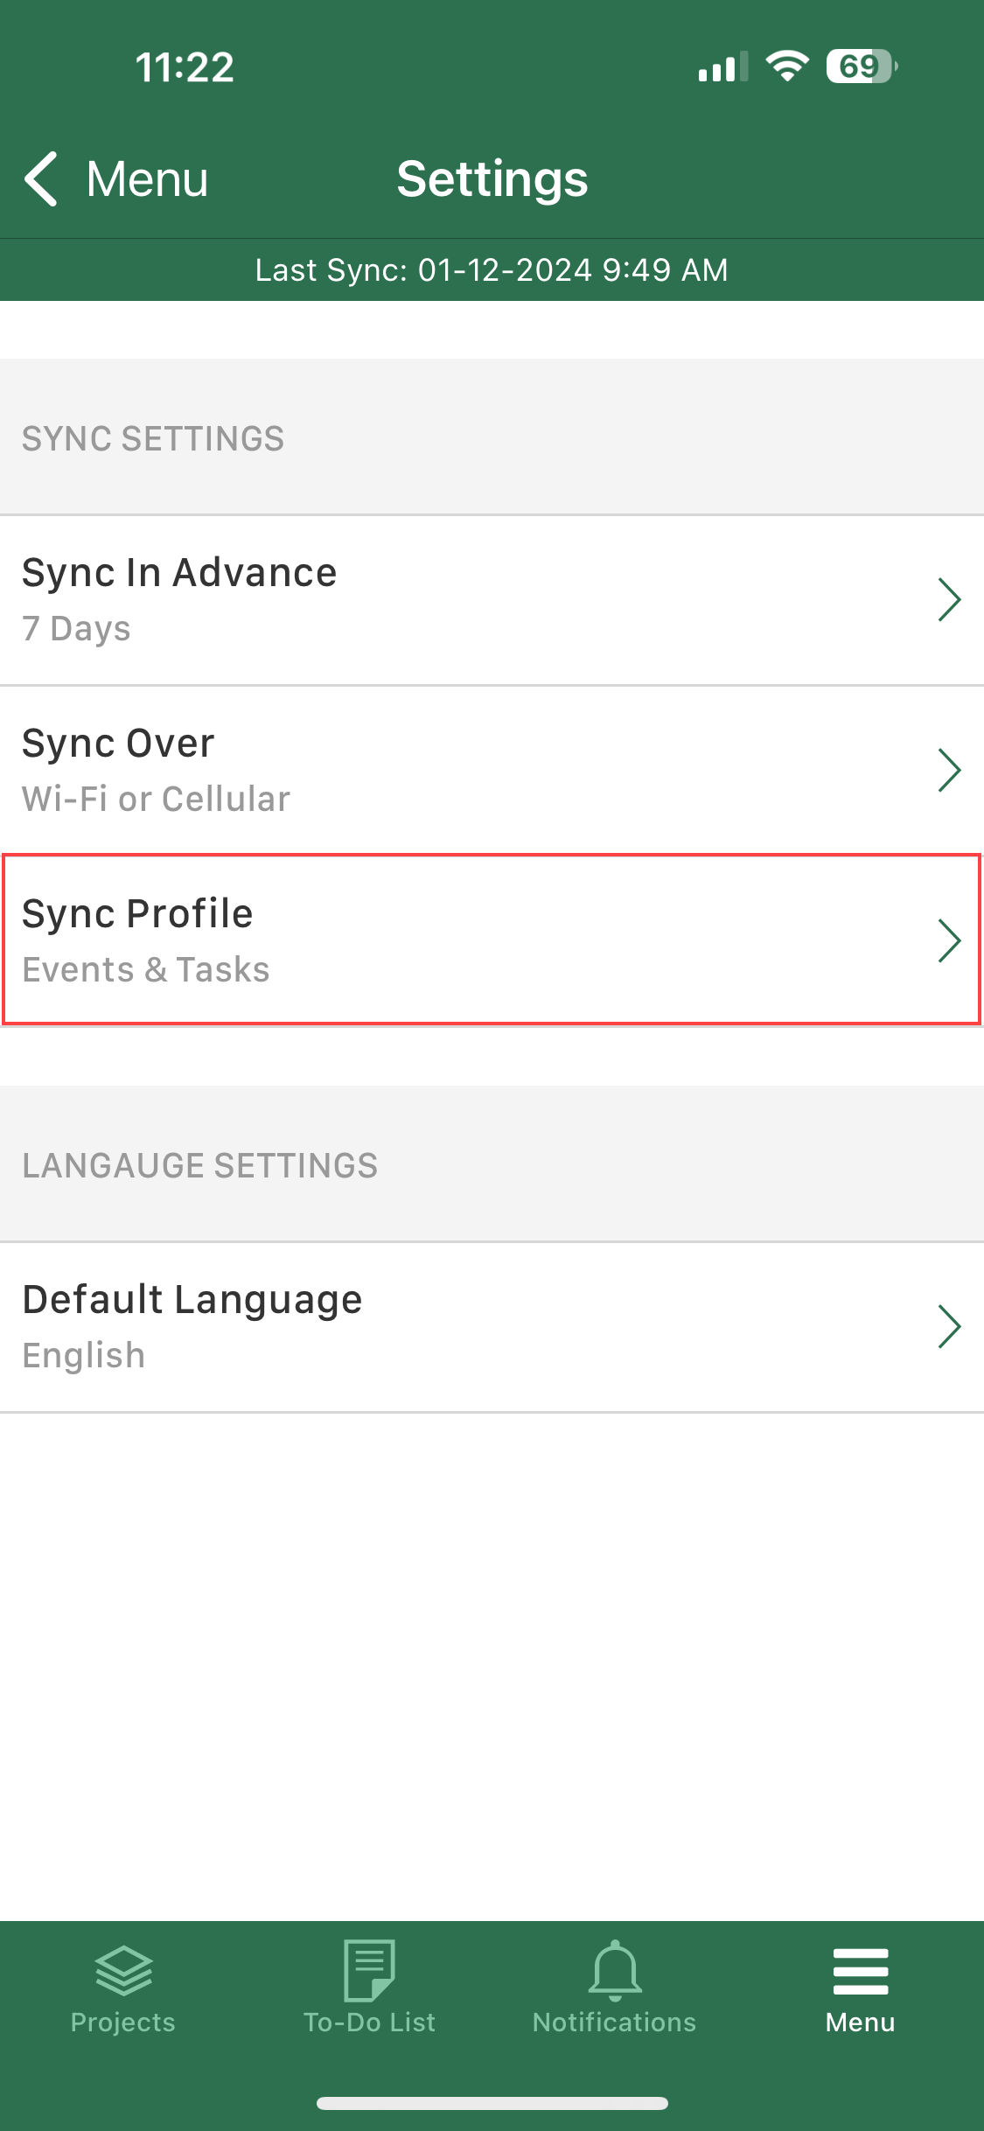
Task: Tap the Wi-Fi status icon
Action: [787, 66]
